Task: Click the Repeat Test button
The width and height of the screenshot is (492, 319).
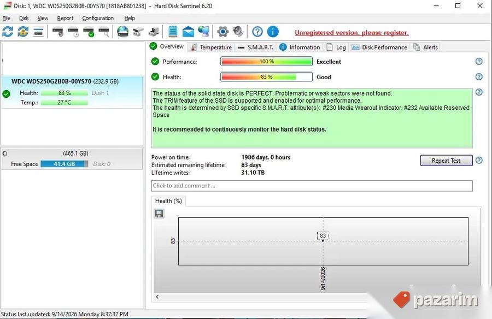Action: [446, 161]
